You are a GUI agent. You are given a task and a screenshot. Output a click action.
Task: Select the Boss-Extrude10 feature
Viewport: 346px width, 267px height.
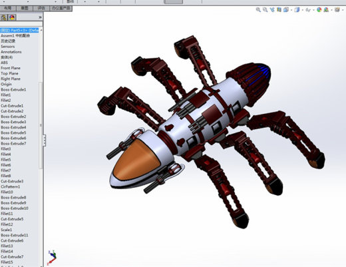15,208
